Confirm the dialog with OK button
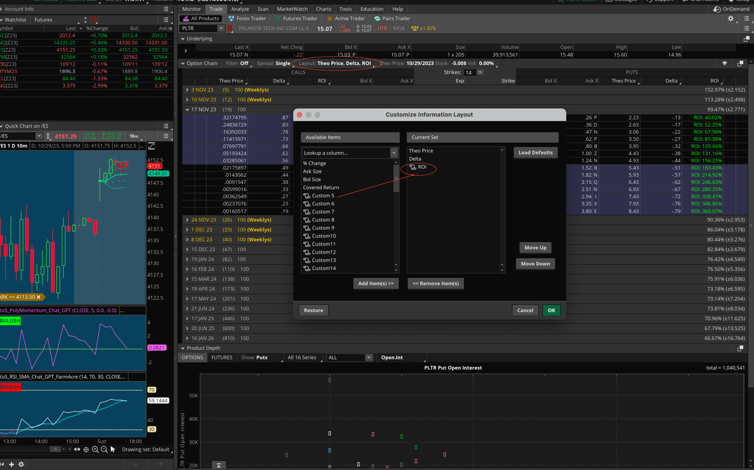The image size is (754, 470). [551, 311]
